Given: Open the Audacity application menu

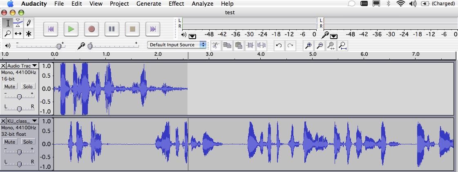Looking at the screenshot, I should [34, 4].
